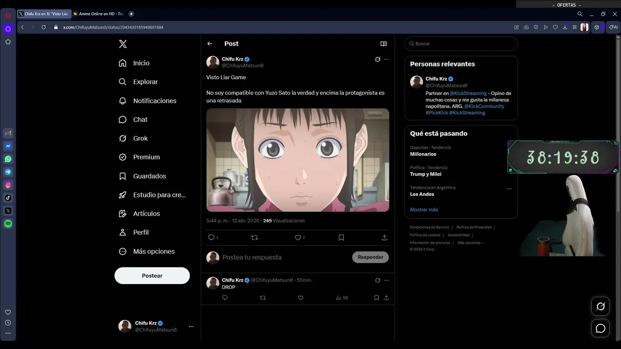Screen dimensions: 621x349
Task: Open Condiciones de Servicio link
Action: click(x=429, y=227)
